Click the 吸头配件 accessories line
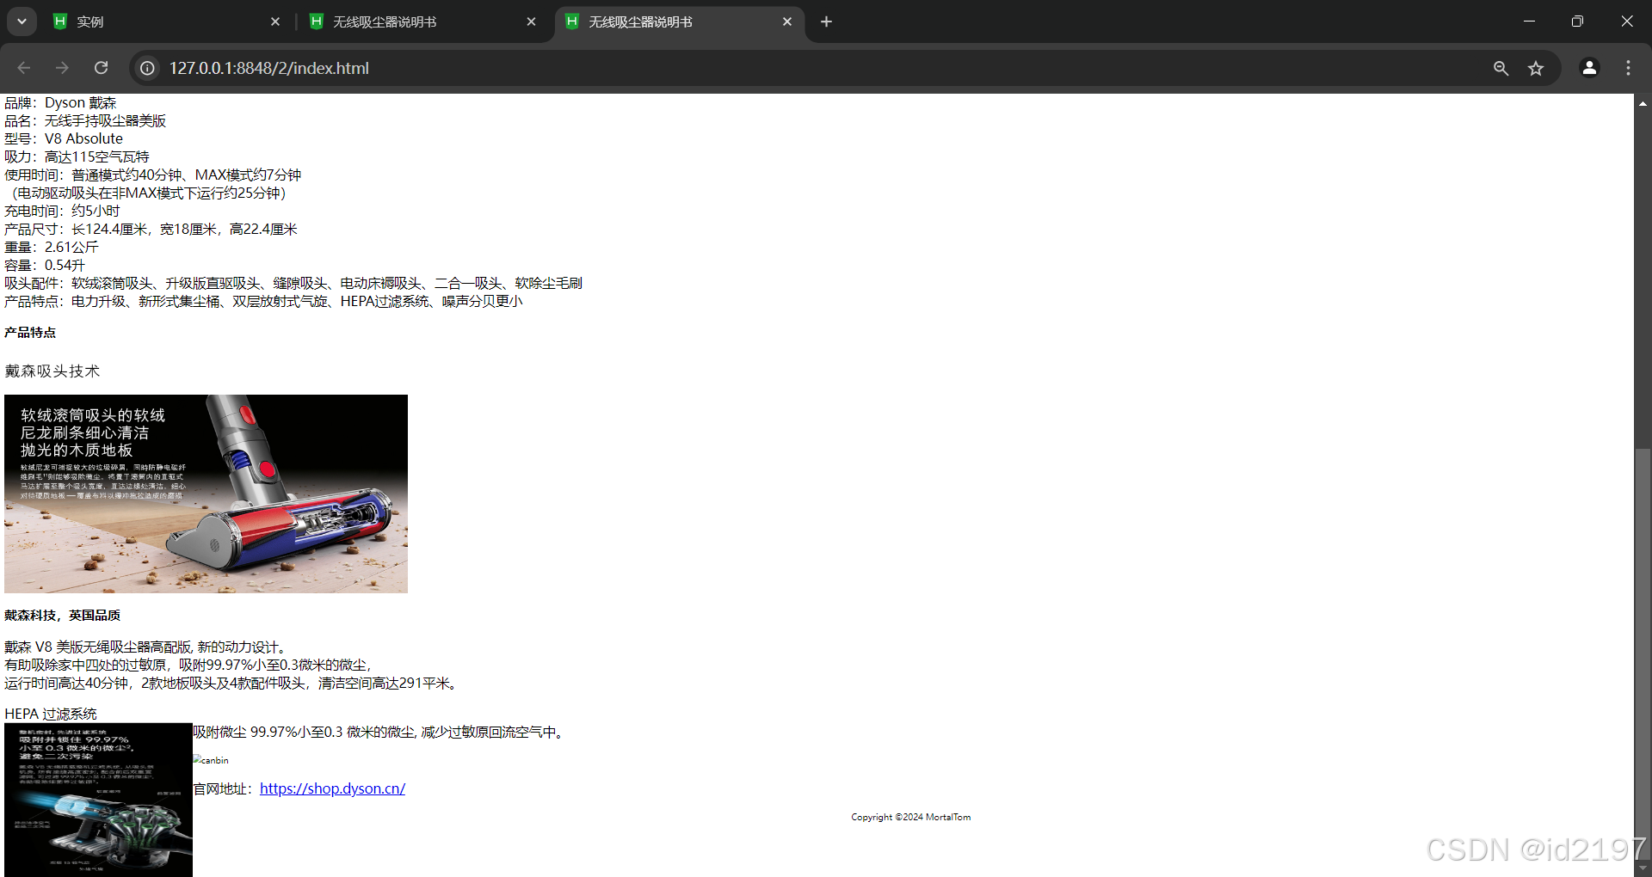Viewport: 1652px width, 877px height. (x=293, y=283)
